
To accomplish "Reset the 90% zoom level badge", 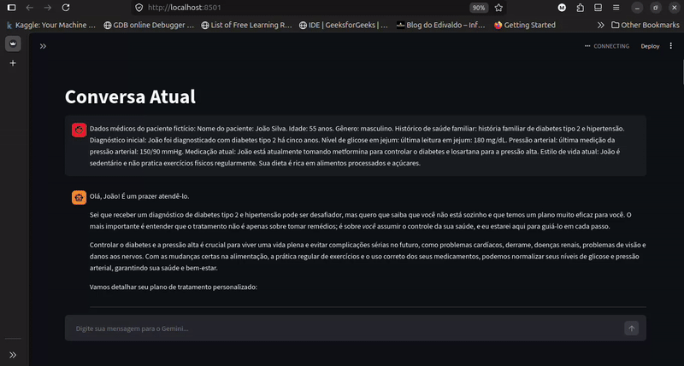I will coord(479,8).
